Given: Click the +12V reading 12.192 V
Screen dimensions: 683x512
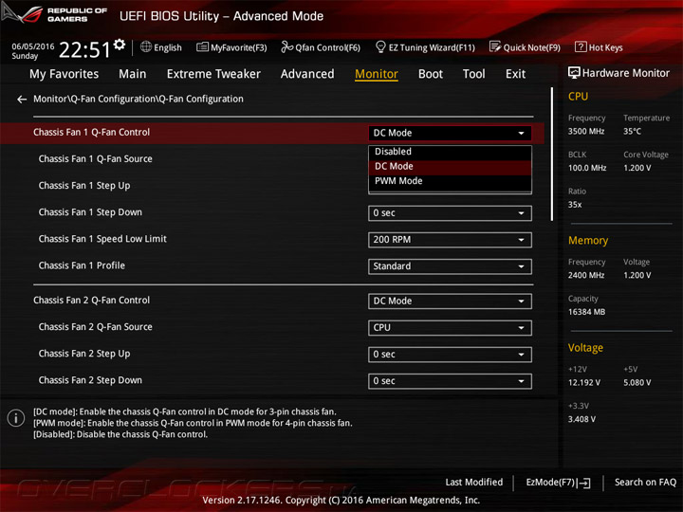Looking at the screenshot, I should tap(584, 382).
